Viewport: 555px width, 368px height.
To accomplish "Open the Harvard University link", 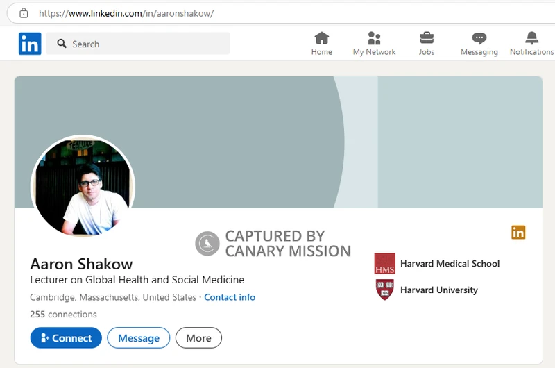I will pos(439,290).
